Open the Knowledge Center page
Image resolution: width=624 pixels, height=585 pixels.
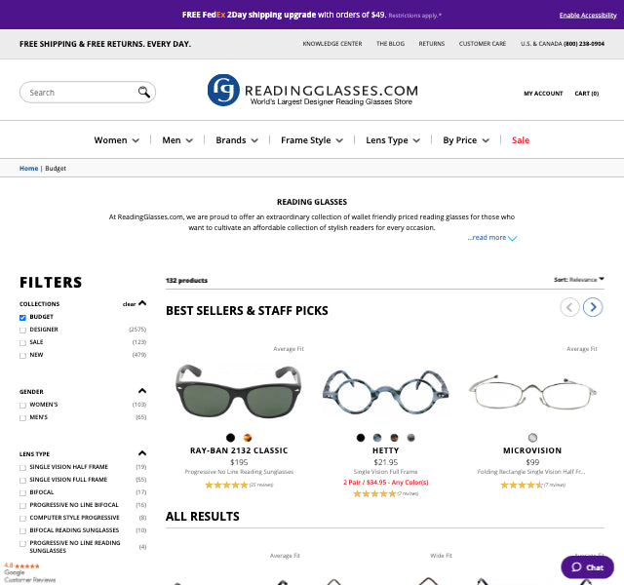tap(332, 44)
